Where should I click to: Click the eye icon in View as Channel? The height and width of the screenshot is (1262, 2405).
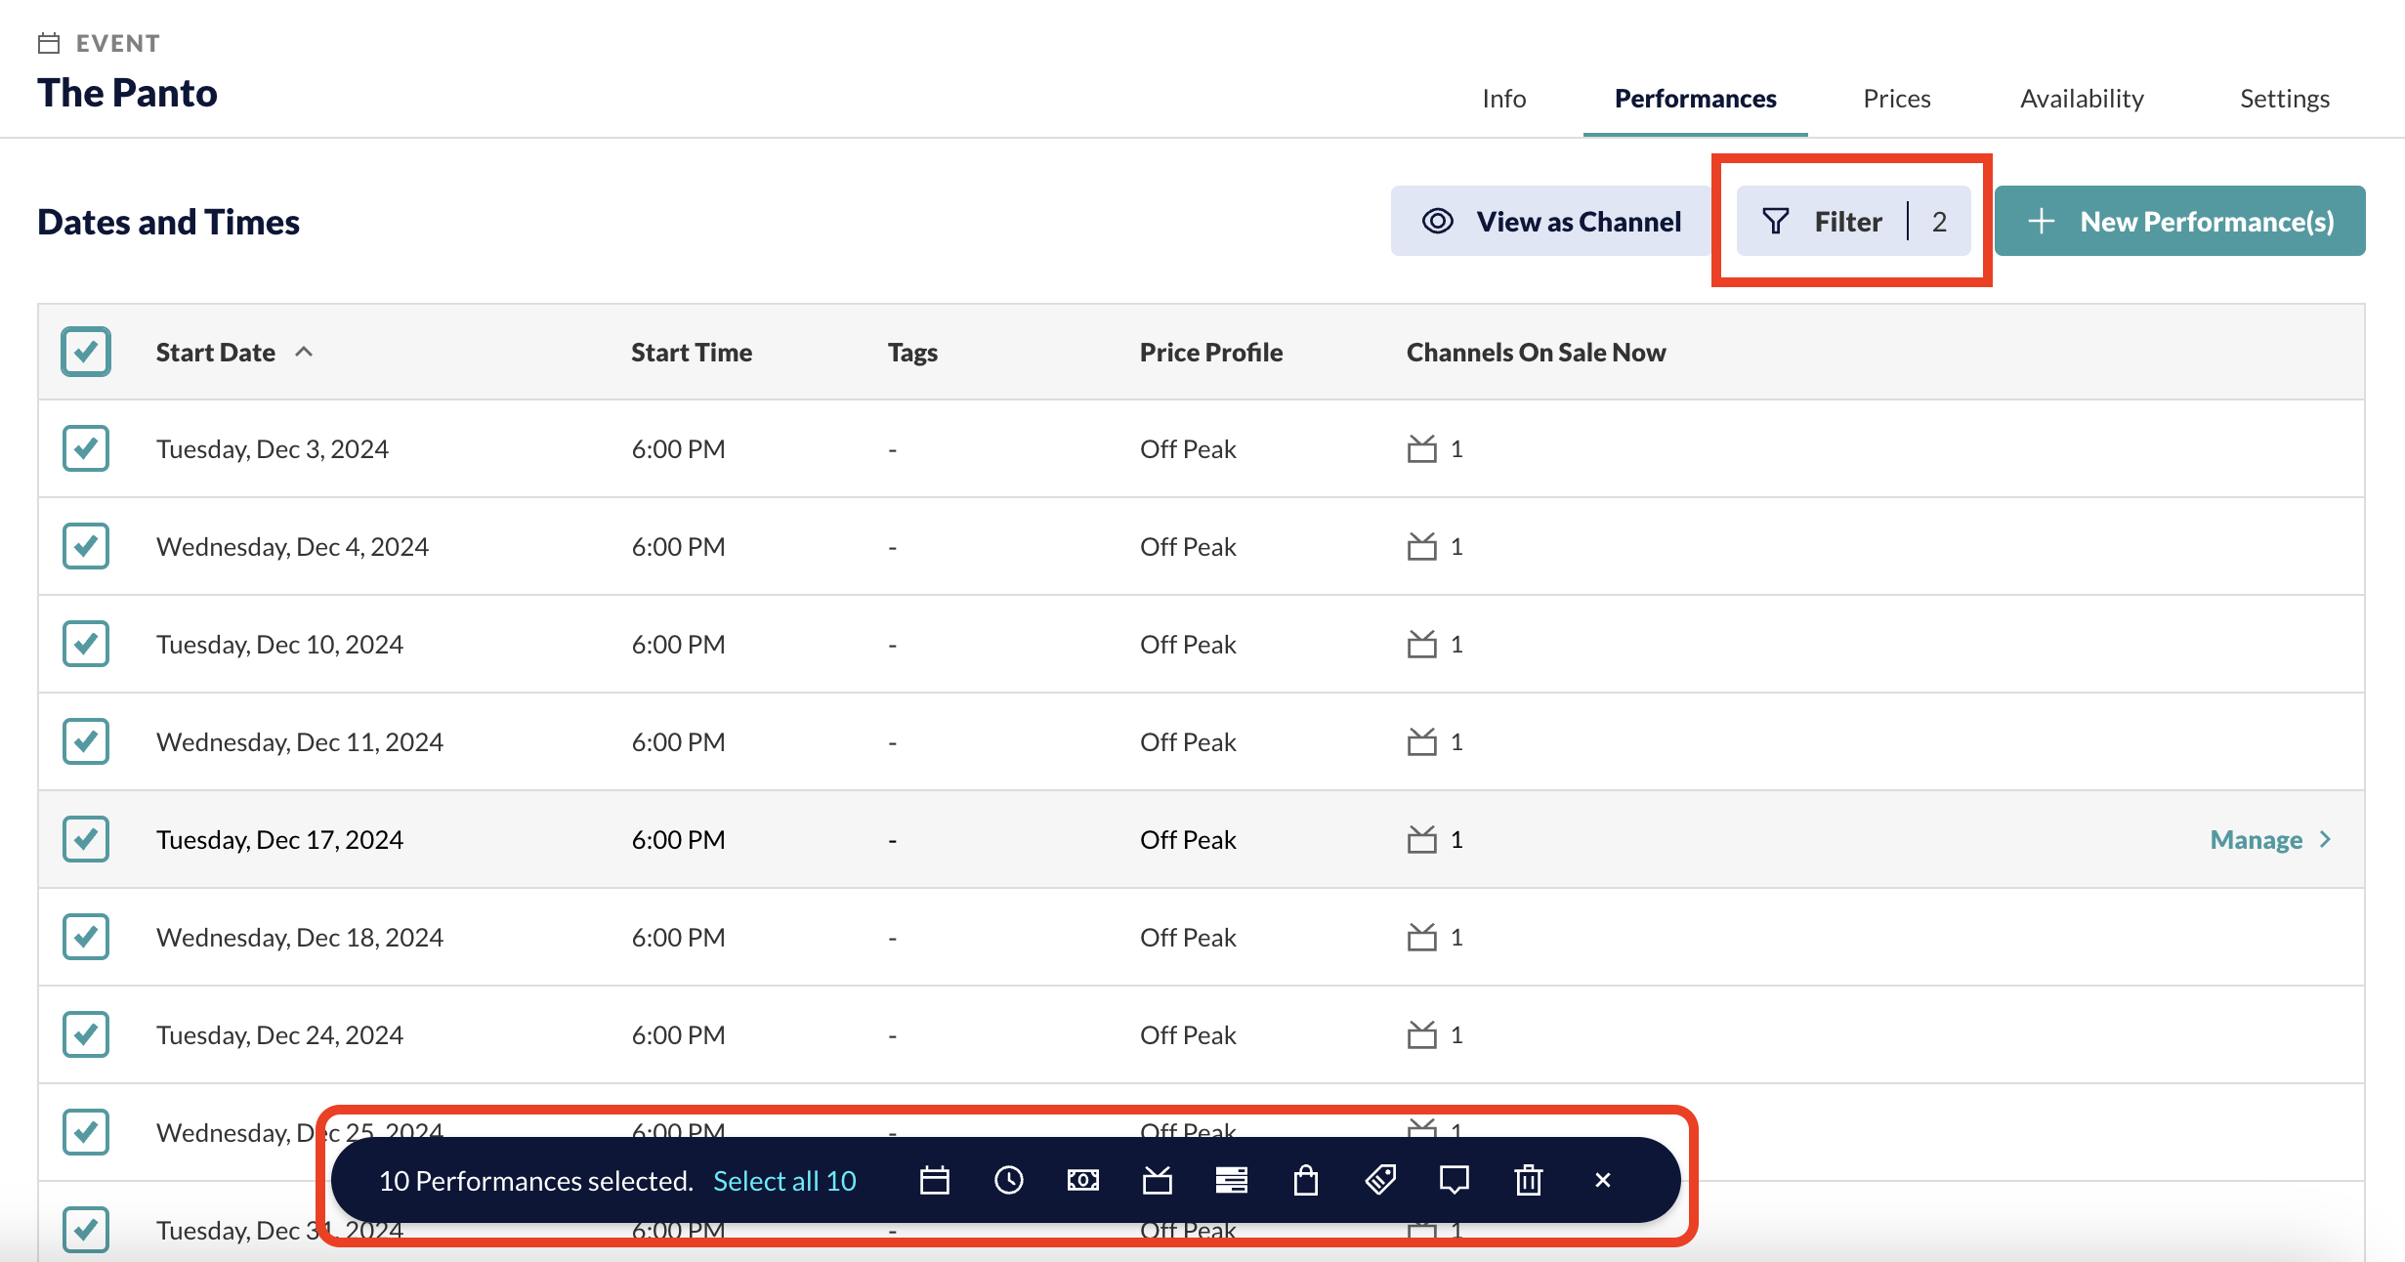coord(1437,221)
